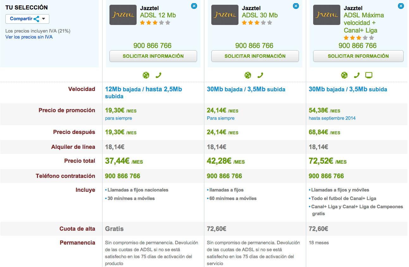Image resolution: width=409 pixels, height=267 pixels.
Task: Click the Permanencia row label
Action: (x=77, y=243)
